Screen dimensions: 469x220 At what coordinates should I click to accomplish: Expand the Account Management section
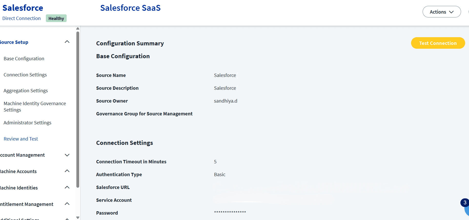pyautogui.click(x=67, y=155)
